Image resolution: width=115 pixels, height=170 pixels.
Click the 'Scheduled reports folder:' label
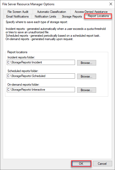pyautogui.click(x=23, y=71)
